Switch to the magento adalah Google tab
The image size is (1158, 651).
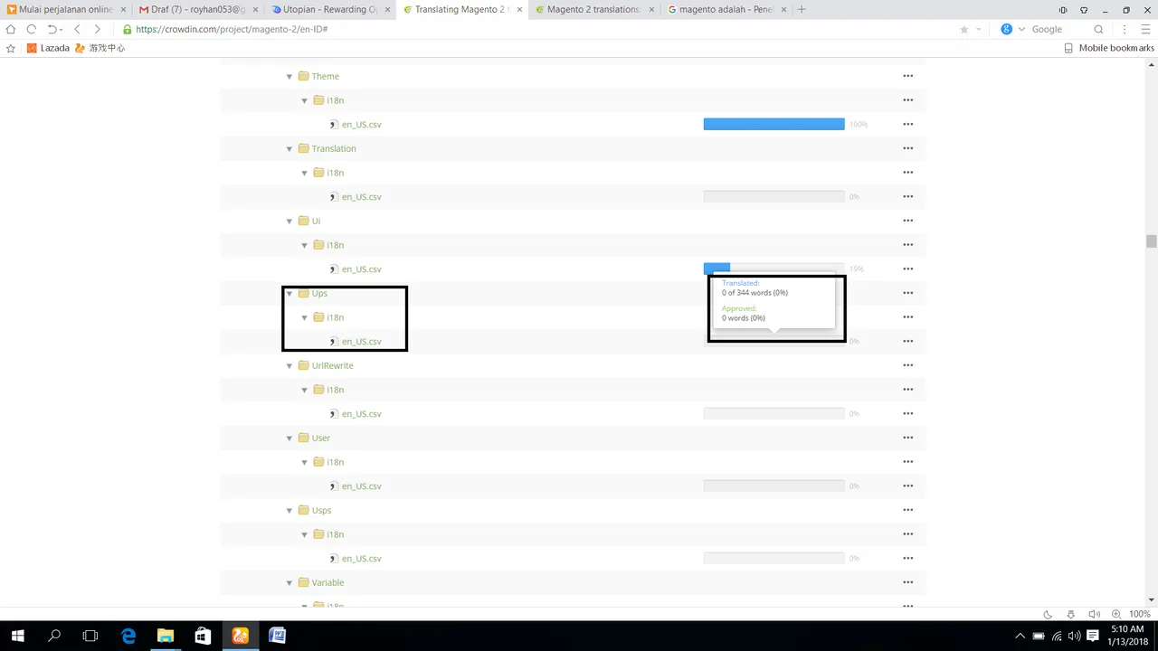point(725,9)
